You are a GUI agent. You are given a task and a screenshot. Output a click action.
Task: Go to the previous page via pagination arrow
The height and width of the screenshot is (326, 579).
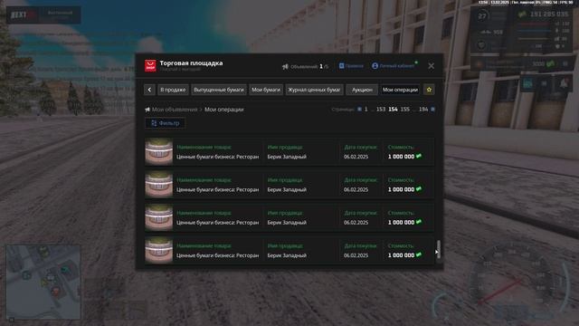click(359, 110)
